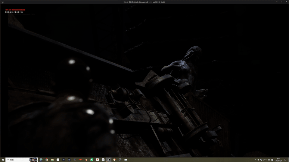Open the dark round icon after the shield
289x162 pixels.
pos(120,160)
